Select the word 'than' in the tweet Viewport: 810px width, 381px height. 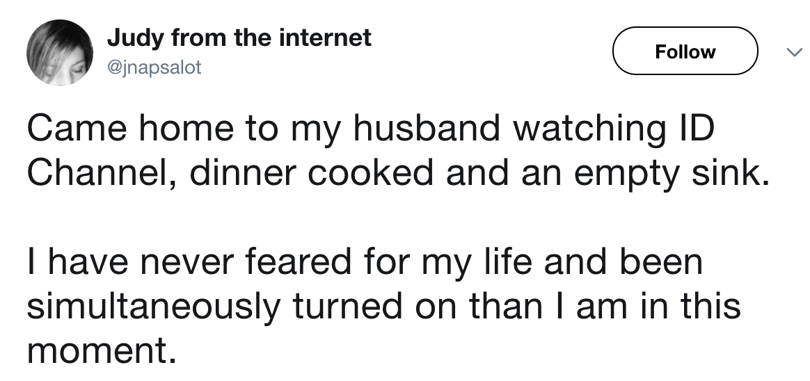(507, 306)
